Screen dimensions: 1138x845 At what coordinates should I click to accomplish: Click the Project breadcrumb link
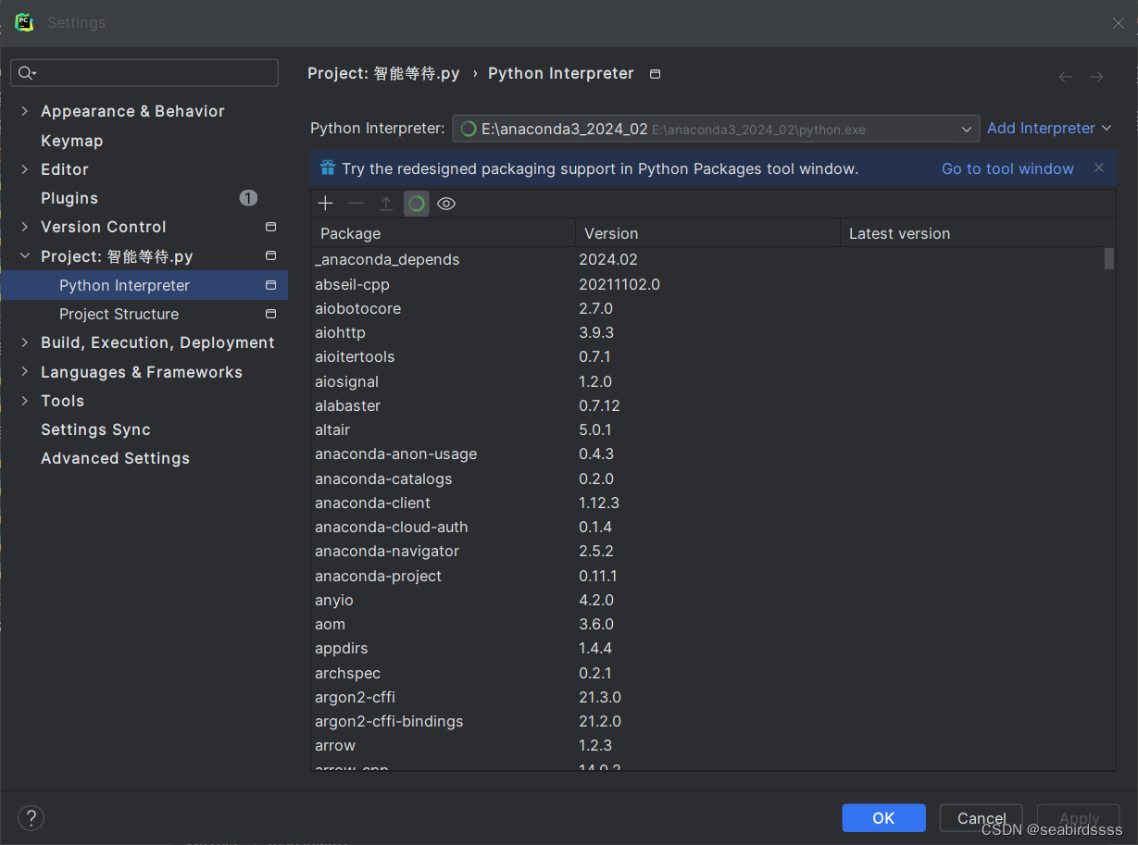pyautogui.click(x=383, y=73)
